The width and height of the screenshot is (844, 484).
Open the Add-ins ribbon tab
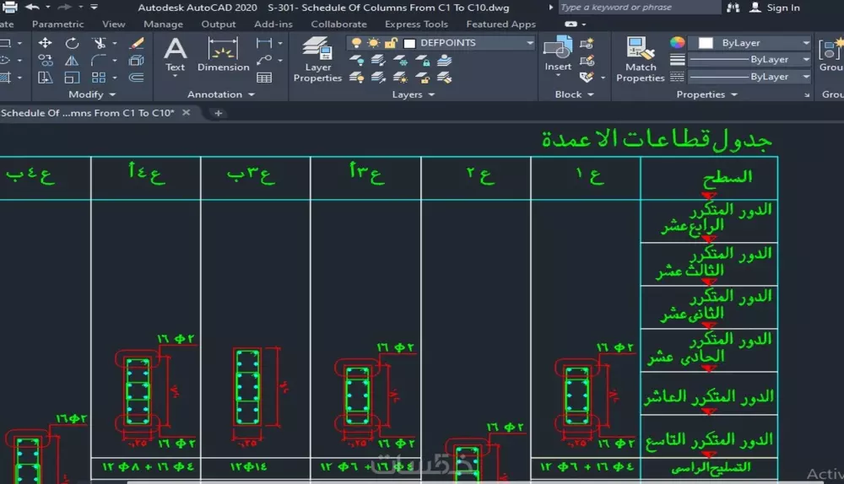tap(273, 24)
